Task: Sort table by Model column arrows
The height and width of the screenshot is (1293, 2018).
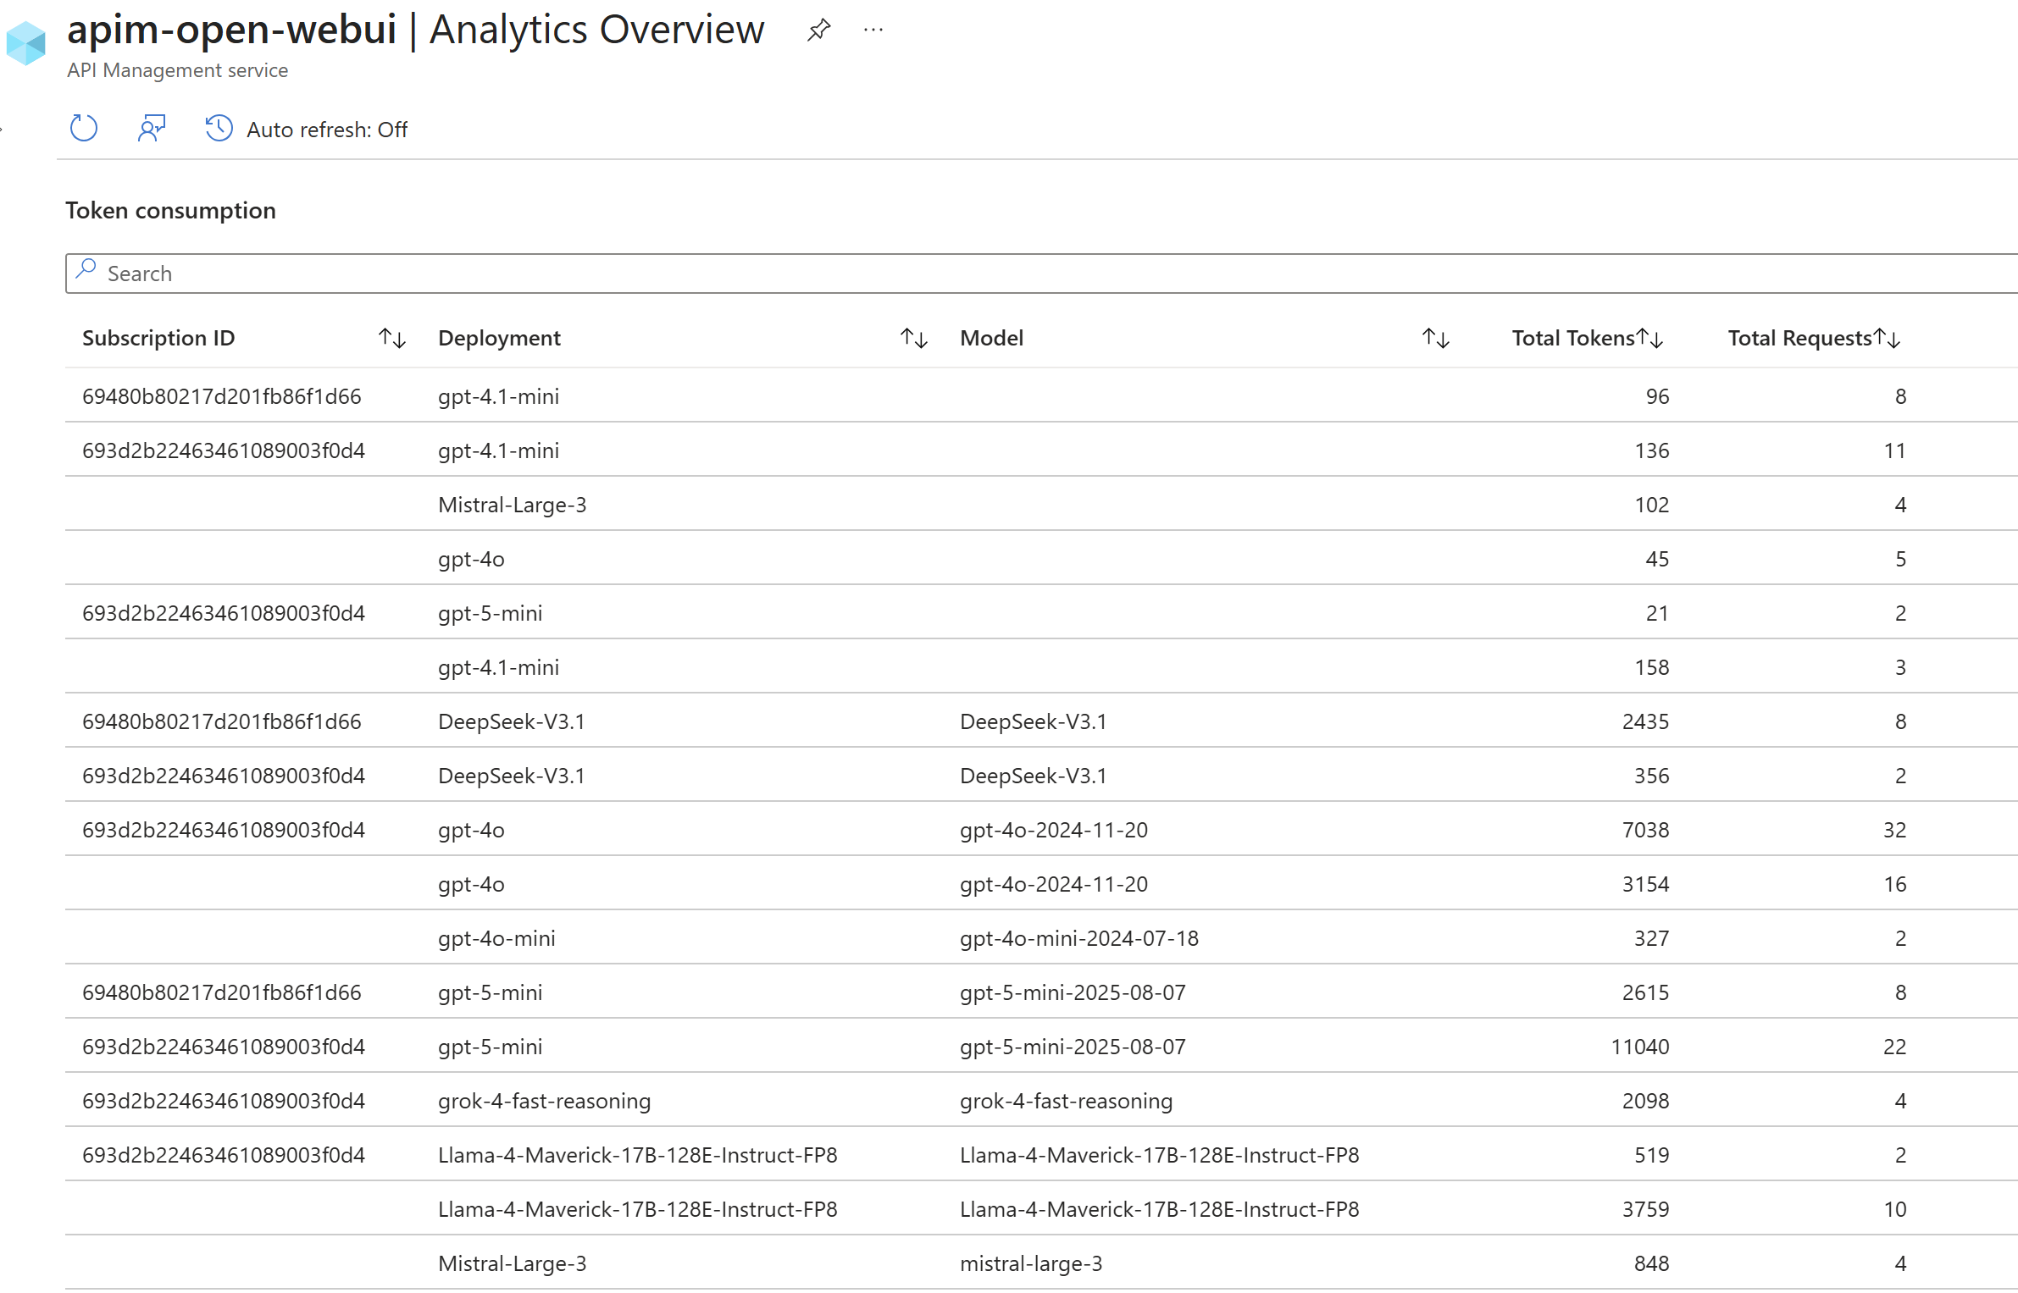Action: click(1436, 339)
